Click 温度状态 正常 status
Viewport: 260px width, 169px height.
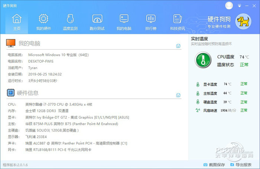point(244,65)
